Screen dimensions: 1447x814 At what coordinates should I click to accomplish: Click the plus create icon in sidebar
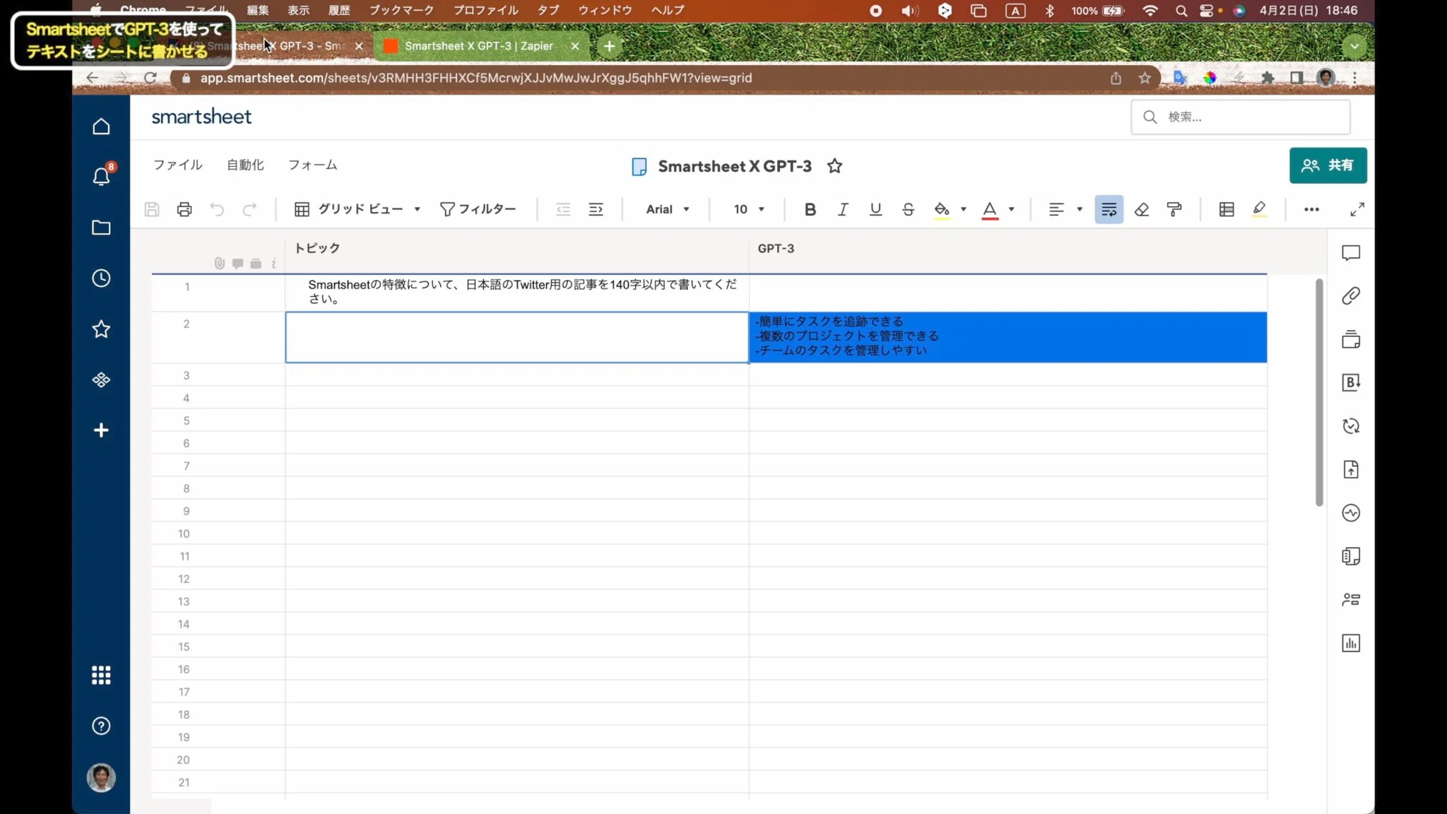101,430
